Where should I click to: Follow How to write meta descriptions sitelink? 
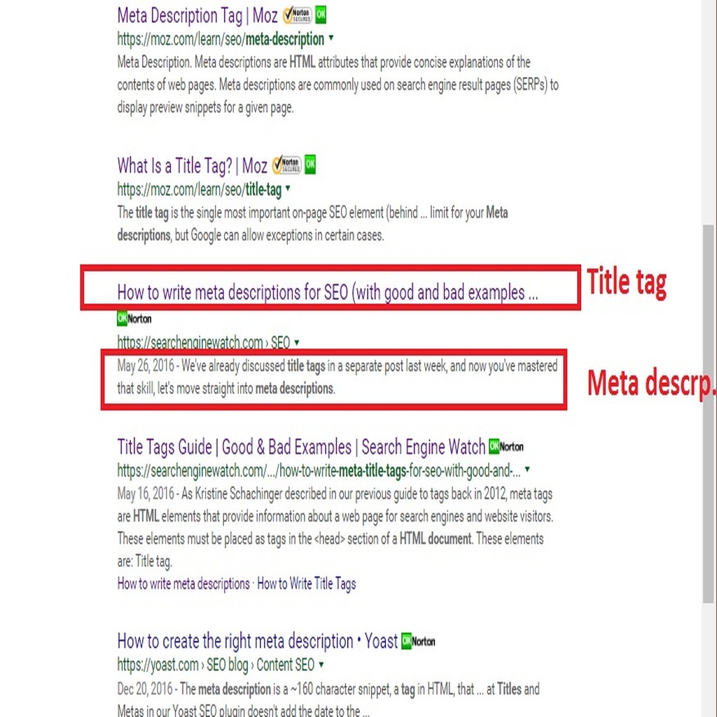(183, 584)
